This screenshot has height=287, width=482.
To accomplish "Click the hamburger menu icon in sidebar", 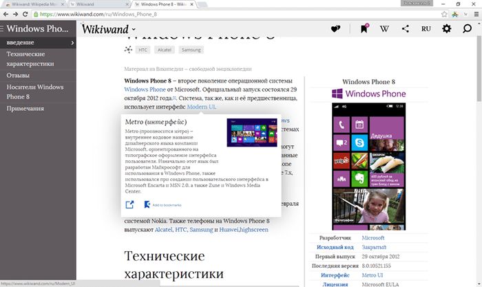I will tap(3, 30).
